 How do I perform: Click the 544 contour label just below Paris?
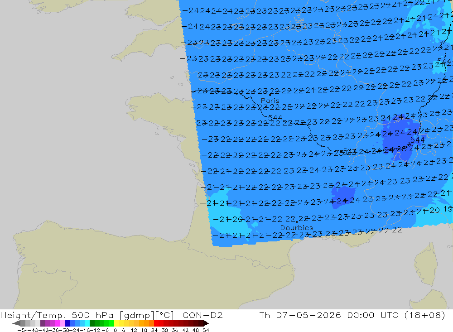click(275, 118)
